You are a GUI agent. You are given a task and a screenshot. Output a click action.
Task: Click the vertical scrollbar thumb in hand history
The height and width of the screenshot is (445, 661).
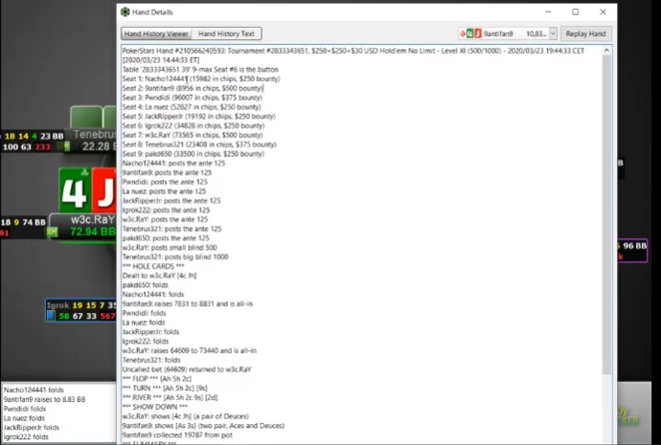pyautogui.click(x=606, y=214)
